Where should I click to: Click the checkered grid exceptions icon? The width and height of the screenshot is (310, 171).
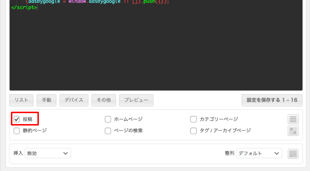[x=293, y=131]
